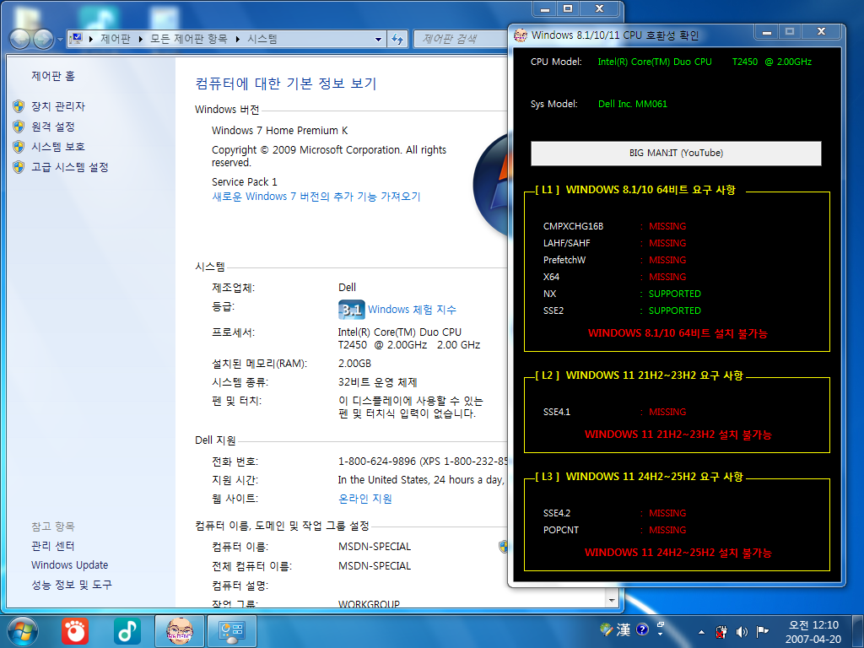Click computer icon in address bar
The height and width of the screenshot is (648, 864).
[x=76, y=39]
